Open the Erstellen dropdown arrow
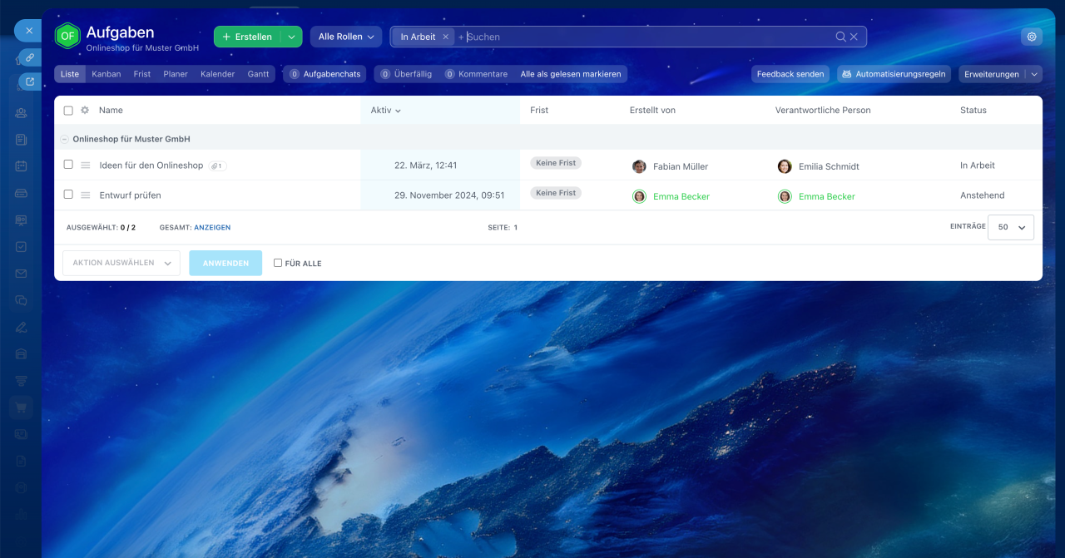Image resolution: width=1065 pixels, height=558 pixels. [x=291, y=37]
